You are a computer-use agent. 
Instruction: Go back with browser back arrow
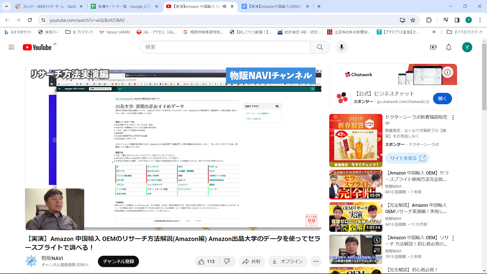pos(7,20)
